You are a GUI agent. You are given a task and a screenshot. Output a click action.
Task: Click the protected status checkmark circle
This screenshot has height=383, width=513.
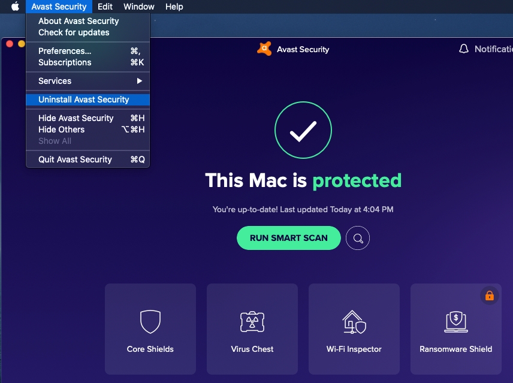pos(303,130)
